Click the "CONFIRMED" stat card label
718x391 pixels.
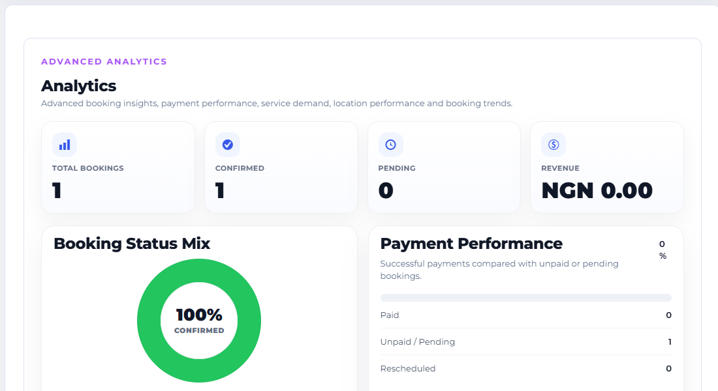pos(240,168)
